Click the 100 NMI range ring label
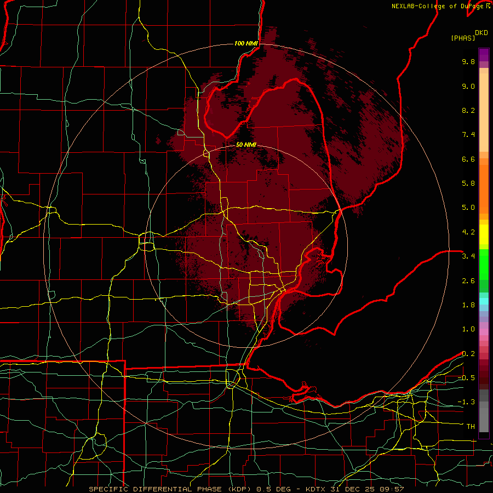This screenshot has height=493, width=493. pyautogui.click(x=246, y=43)
